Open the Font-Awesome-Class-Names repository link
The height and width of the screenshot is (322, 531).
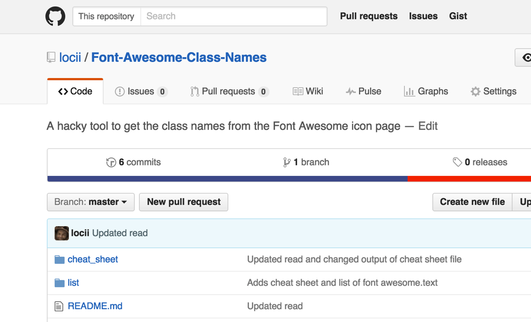pyautogui.click(x=179, y=58)
